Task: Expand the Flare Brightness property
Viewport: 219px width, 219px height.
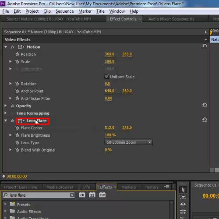Action: tap(10, 135)
